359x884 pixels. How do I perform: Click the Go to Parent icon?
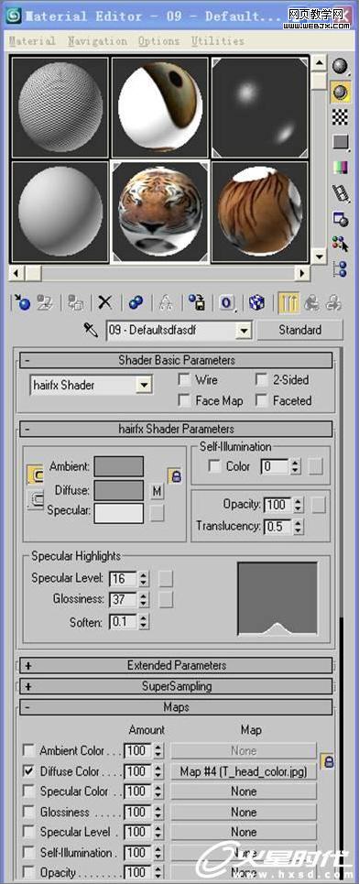311,302
